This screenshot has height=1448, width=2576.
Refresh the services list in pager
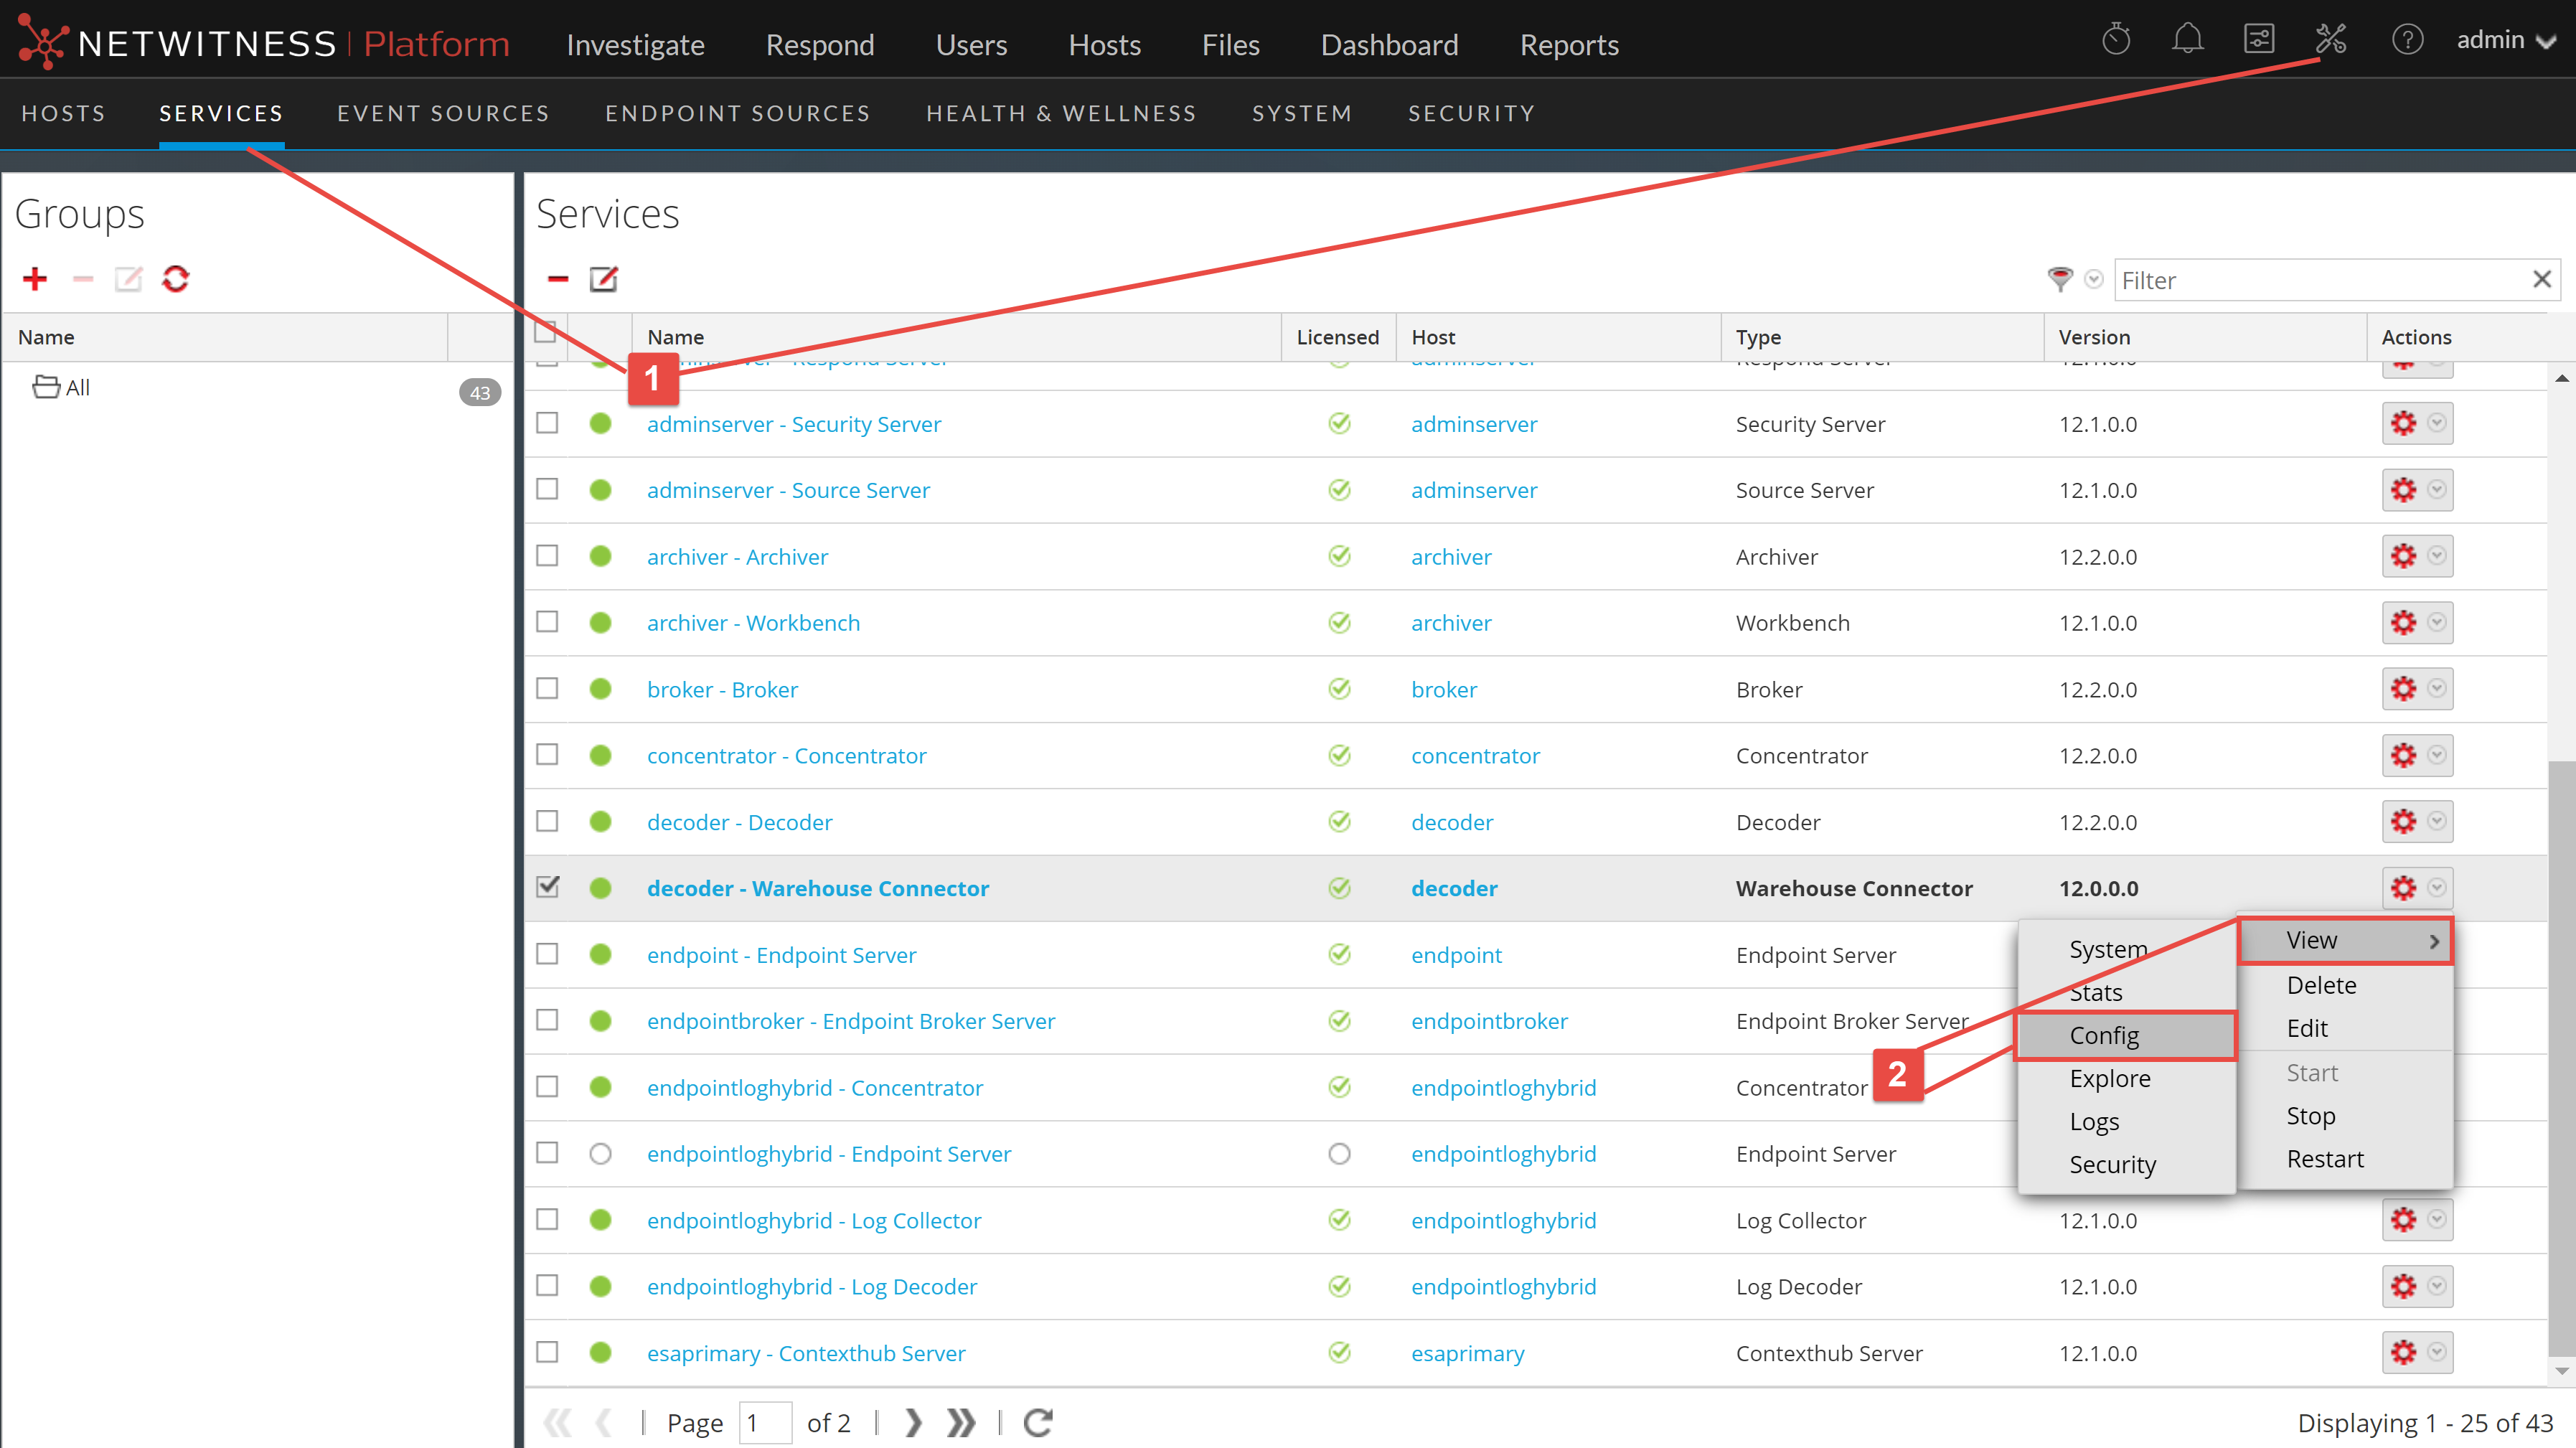pyautogui.click(x=1038, y=1422)
